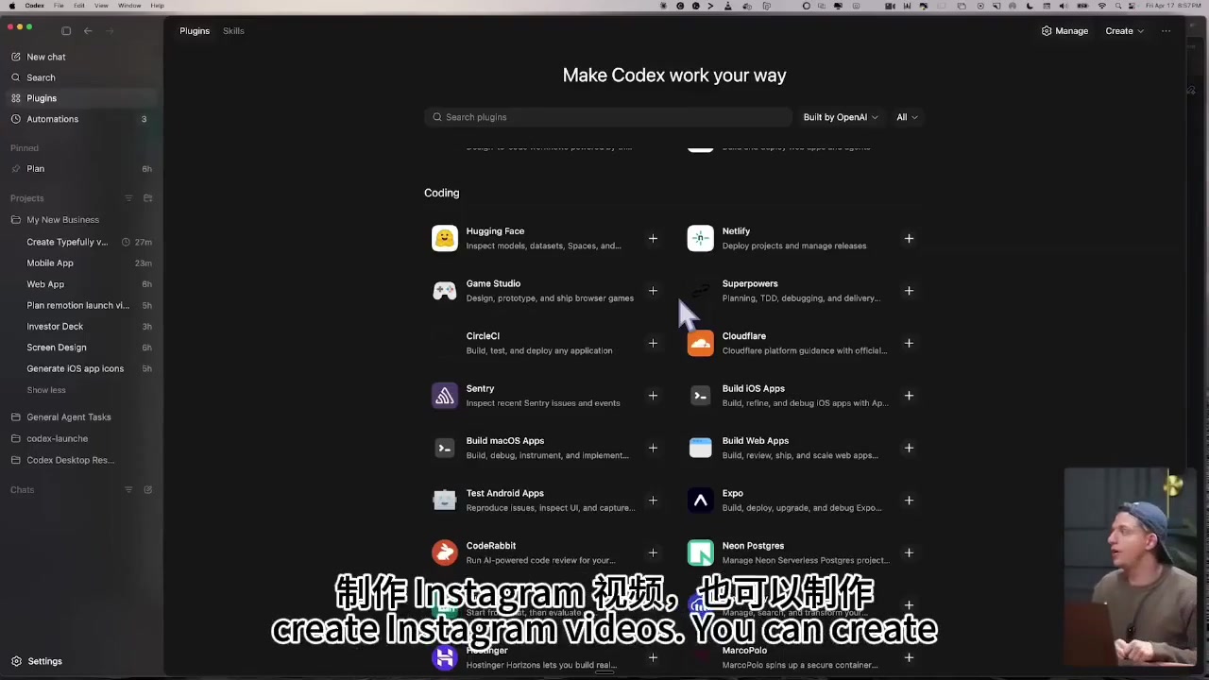Open the Edit menu in menu bar
Image resolution: width=1209 pixels, height=680 pixels.
79,6
